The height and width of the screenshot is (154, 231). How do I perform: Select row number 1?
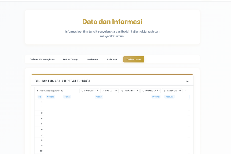[x=42, y=102]
